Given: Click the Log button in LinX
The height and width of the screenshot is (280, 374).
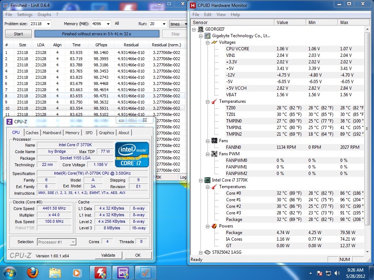Looking at the screenshot, I should (183, 177).
